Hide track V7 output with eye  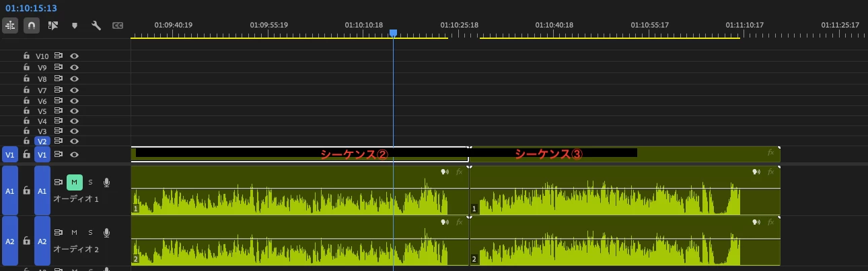point(75,90)
